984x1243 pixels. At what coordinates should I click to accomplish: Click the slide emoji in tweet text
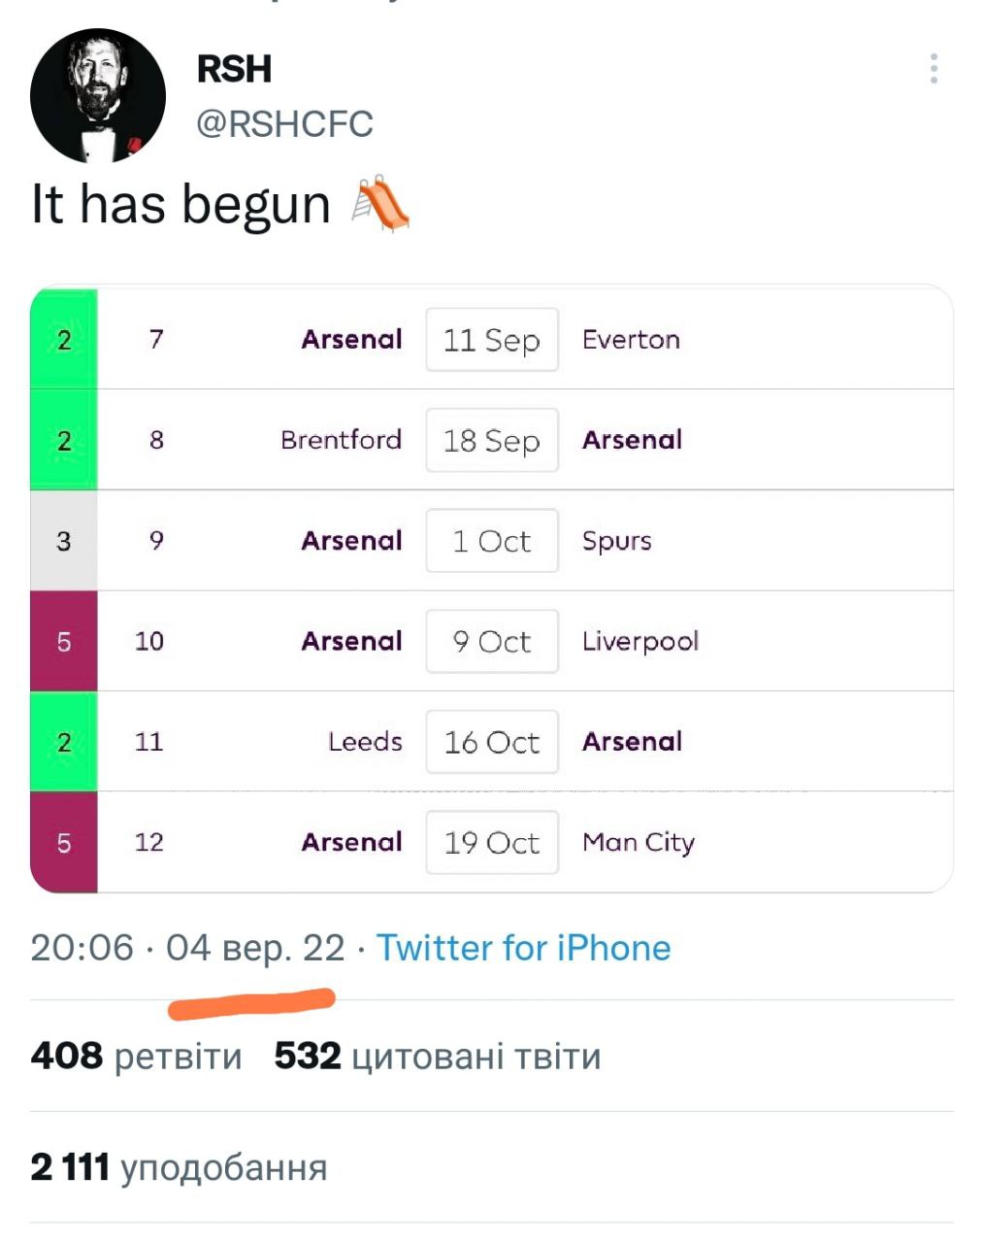pyautogui.click(x=380, y=205)
